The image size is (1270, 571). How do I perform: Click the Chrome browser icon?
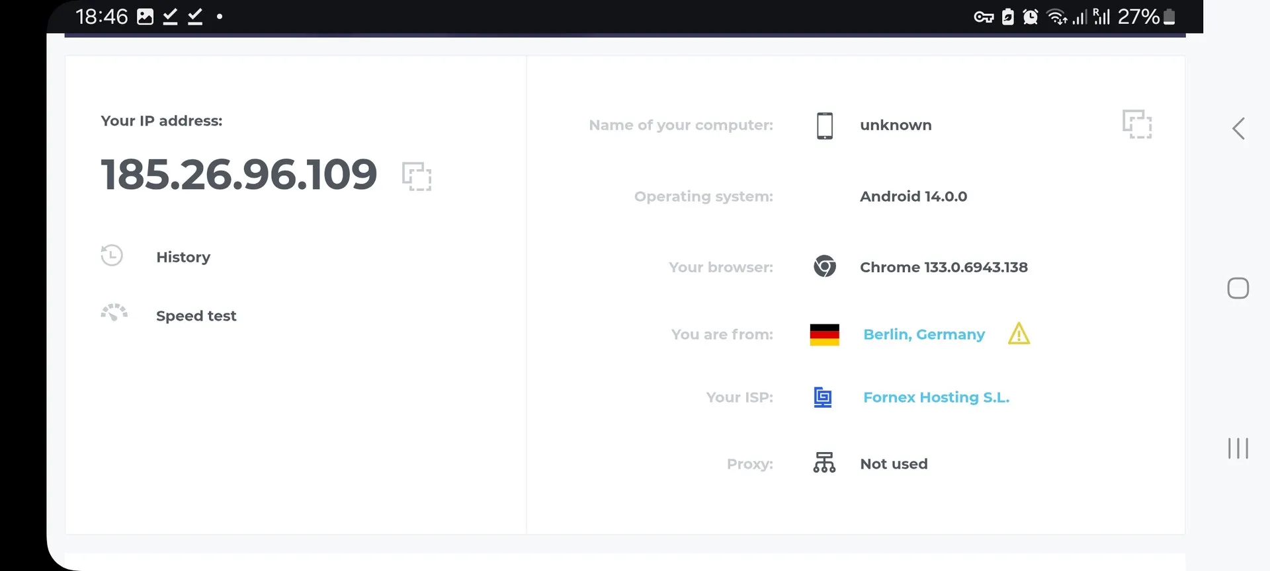click(824, 266)
